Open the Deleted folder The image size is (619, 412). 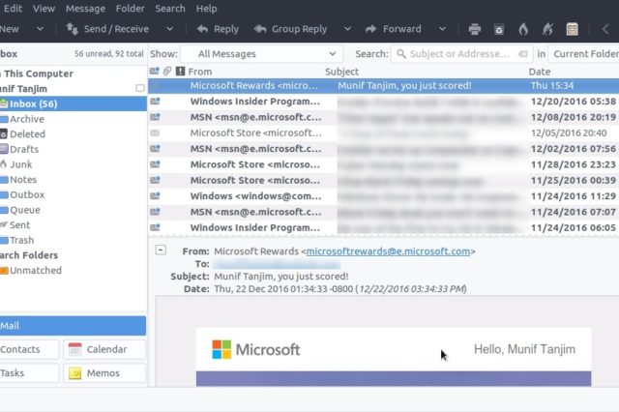(x=27, y=134)
